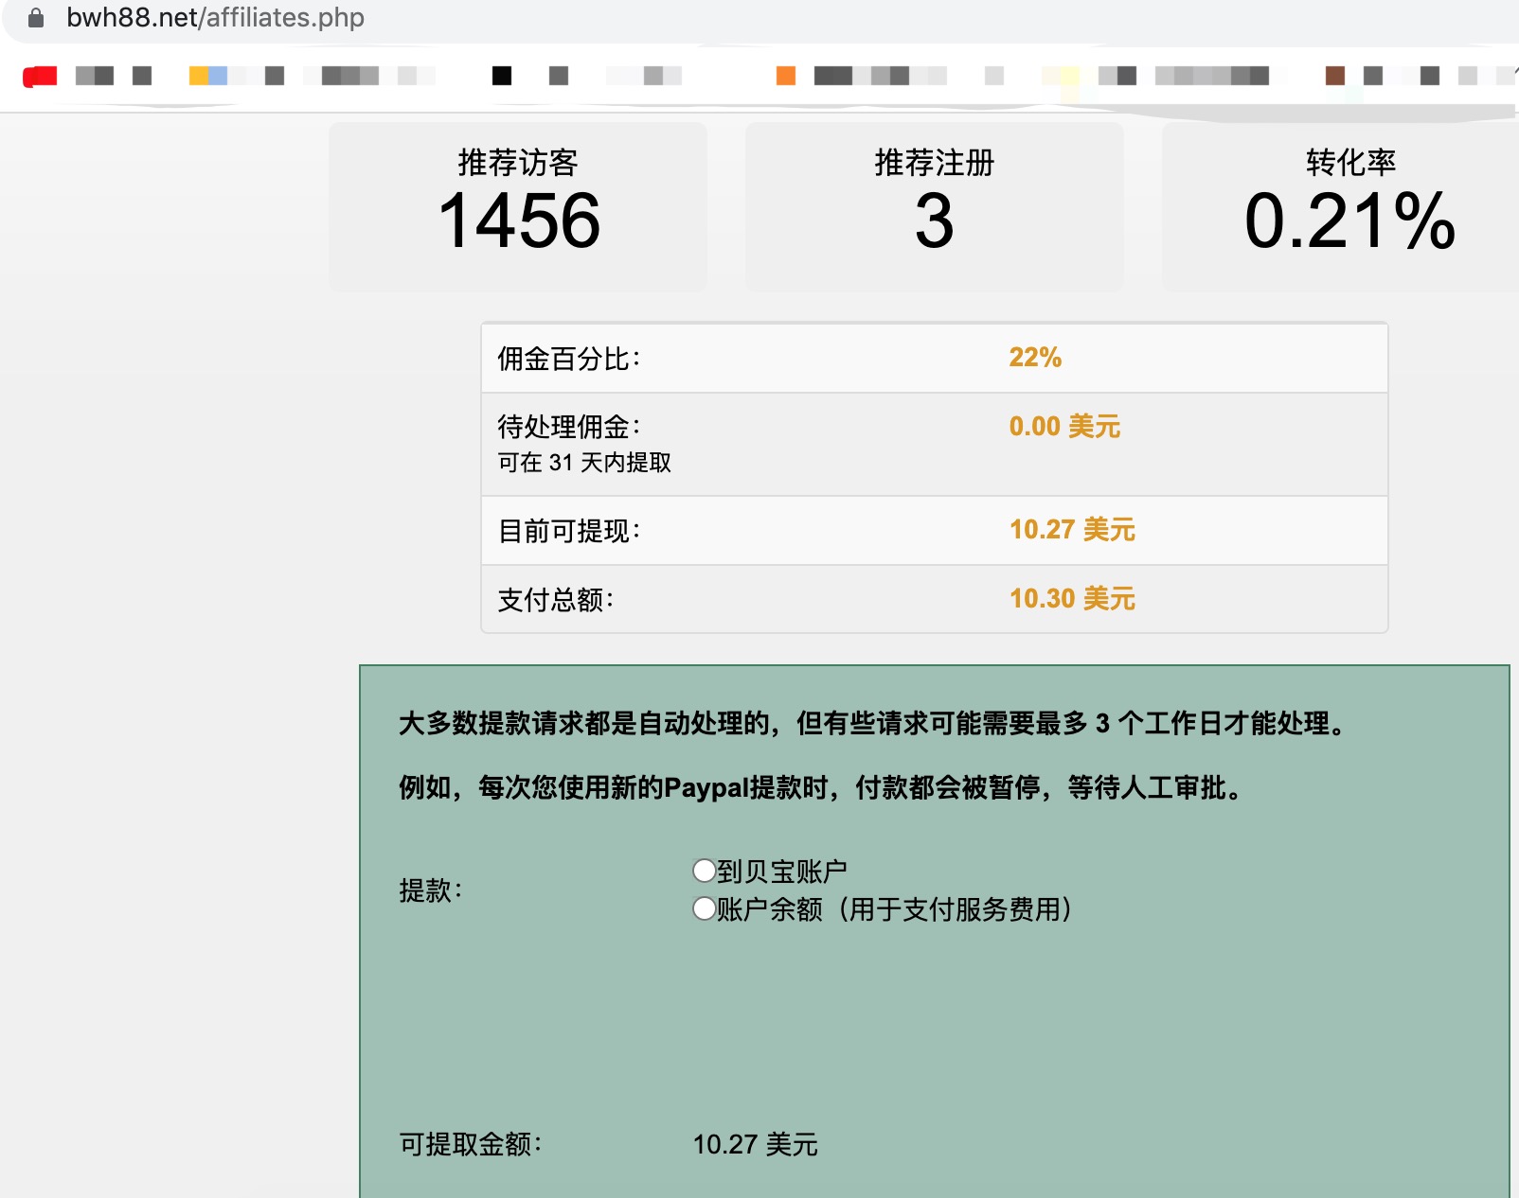Open the red bookmark at the far left
This screenshot has height=1198, width=1519.
(x=42, y=75)
